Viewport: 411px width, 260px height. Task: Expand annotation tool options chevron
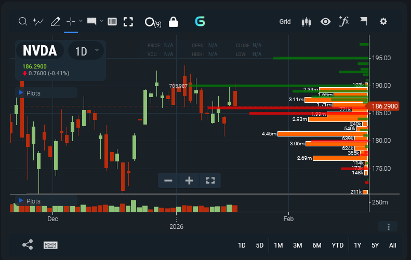[101, 21]
